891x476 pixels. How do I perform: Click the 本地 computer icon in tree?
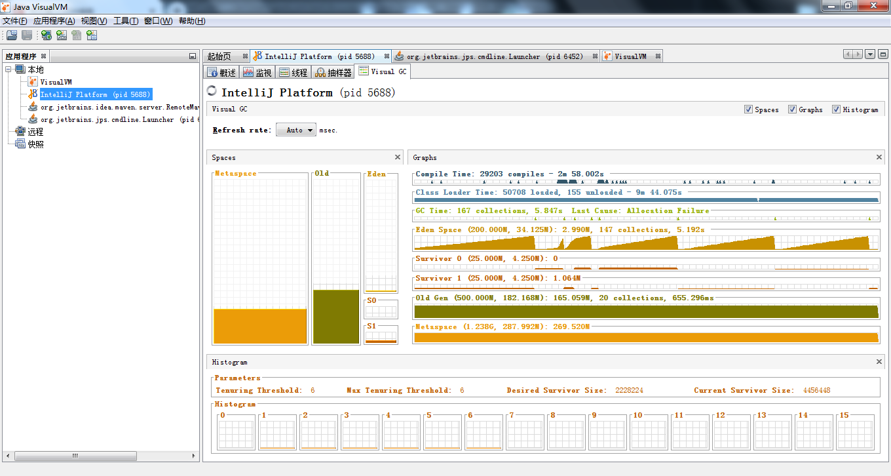click(x=20, y=69)
